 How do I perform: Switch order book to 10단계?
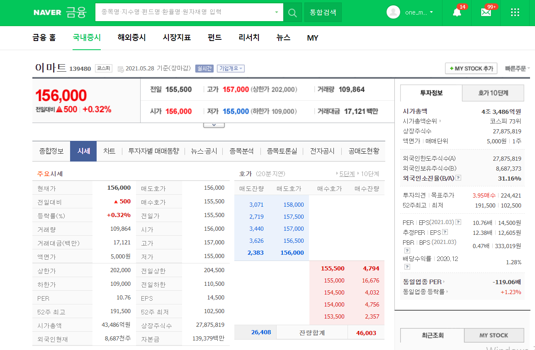(370, 174)
